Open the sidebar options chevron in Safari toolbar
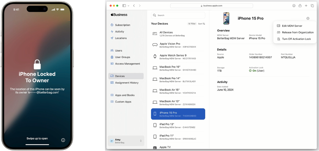 click(128, 6)
